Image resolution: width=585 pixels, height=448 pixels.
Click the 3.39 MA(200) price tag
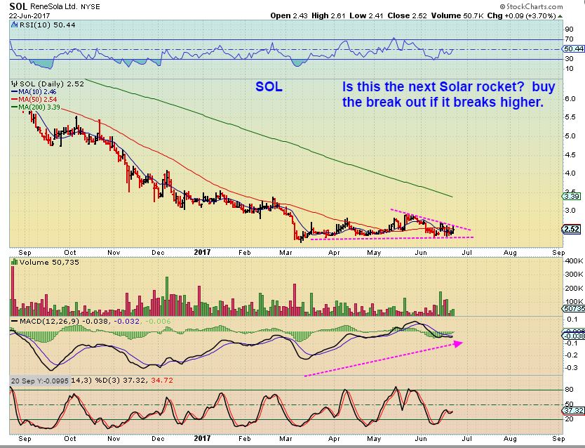pos(572,196)
